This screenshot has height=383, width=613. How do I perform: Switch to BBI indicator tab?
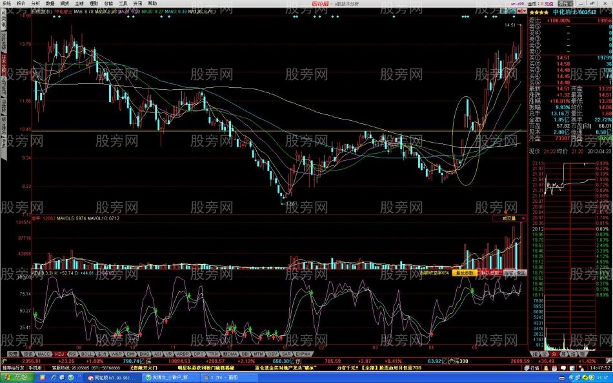(x=245, y=354)
